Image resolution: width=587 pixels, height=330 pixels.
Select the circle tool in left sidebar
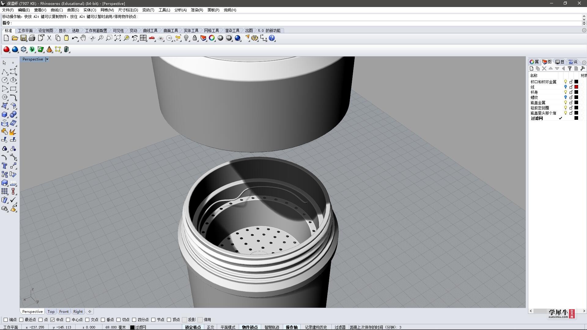click(5, 80)
